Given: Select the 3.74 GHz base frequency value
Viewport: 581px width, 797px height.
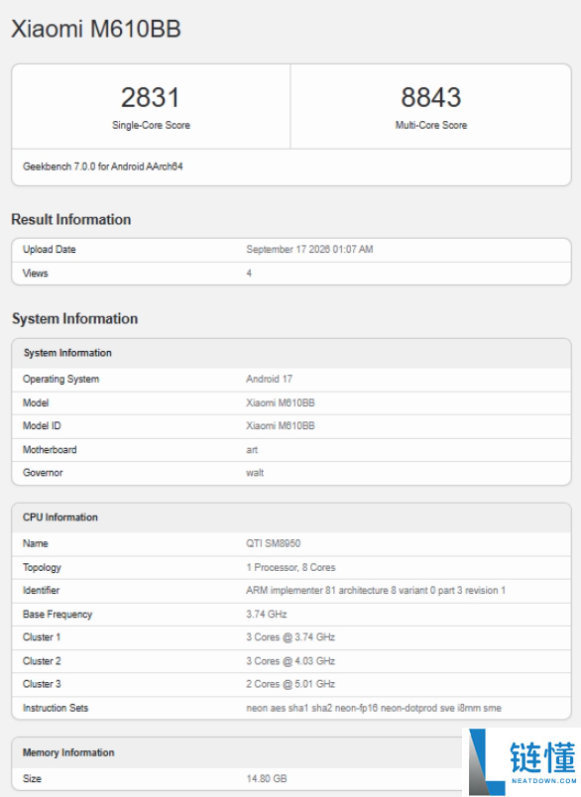Looking at the screenshot, I should coord(267,615).
